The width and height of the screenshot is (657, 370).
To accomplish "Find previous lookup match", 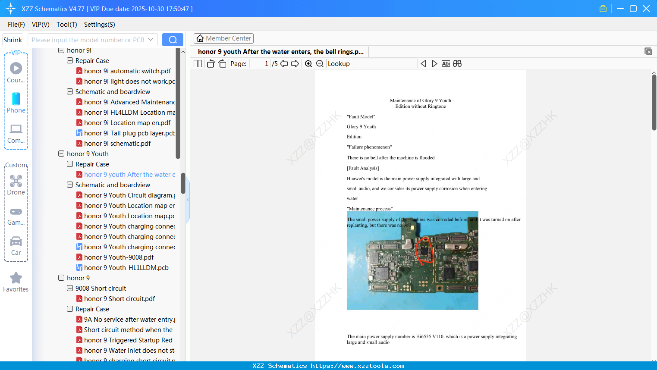I will click(423, 64).
